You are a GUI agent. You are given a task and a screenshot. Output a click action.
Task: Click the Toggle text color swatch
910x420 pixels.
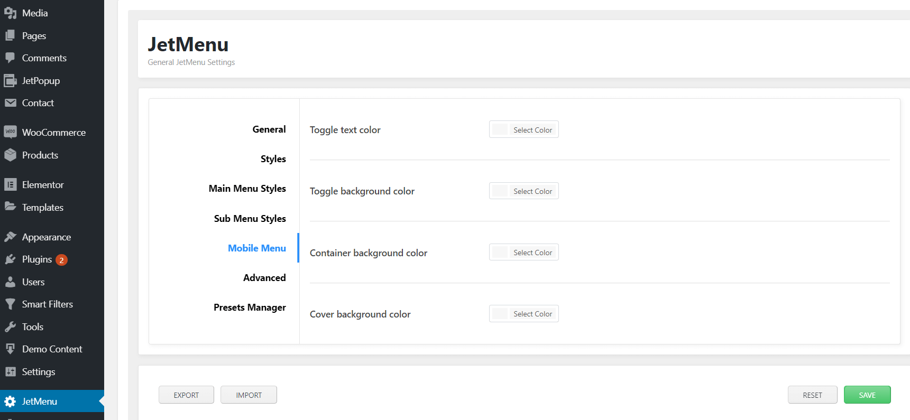click(x=500, y=129)
